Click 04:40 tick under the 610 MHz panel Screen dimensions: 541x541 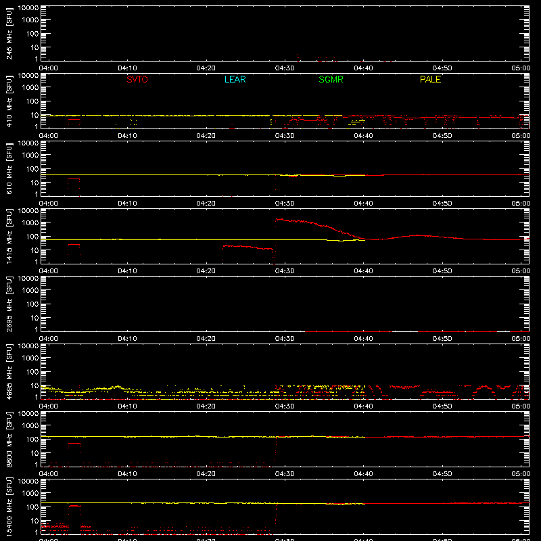[363, 204]
